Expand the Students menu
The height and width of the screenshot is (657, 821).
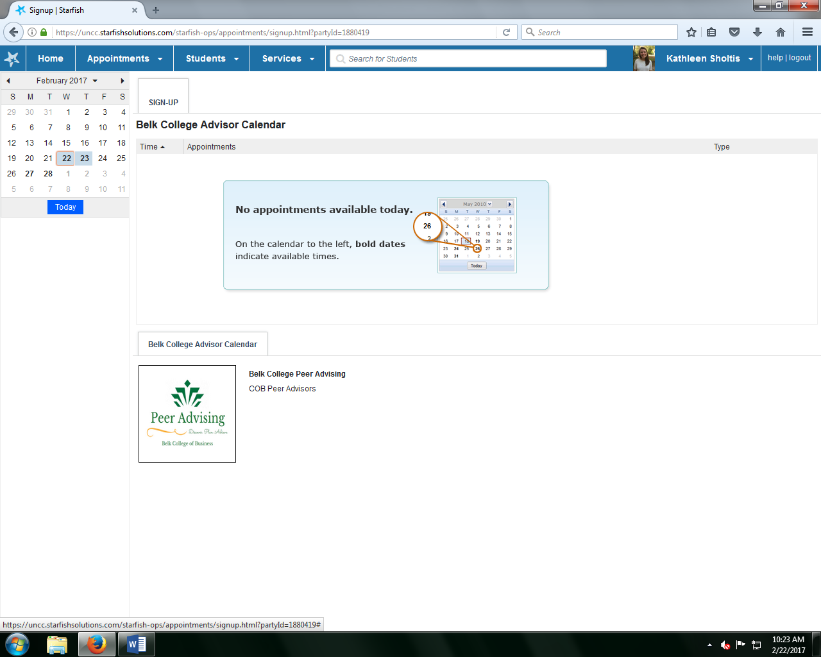point(212,58)
